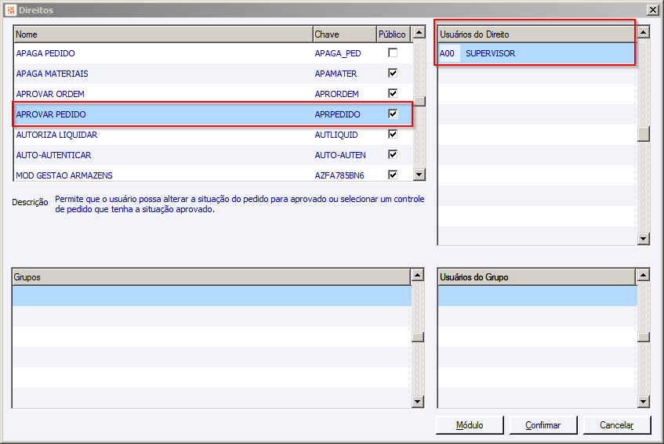Click the Usuários do Direito scrollbar thumb
The height and width of the screenshot is (444, 664).
click(644, 134)
